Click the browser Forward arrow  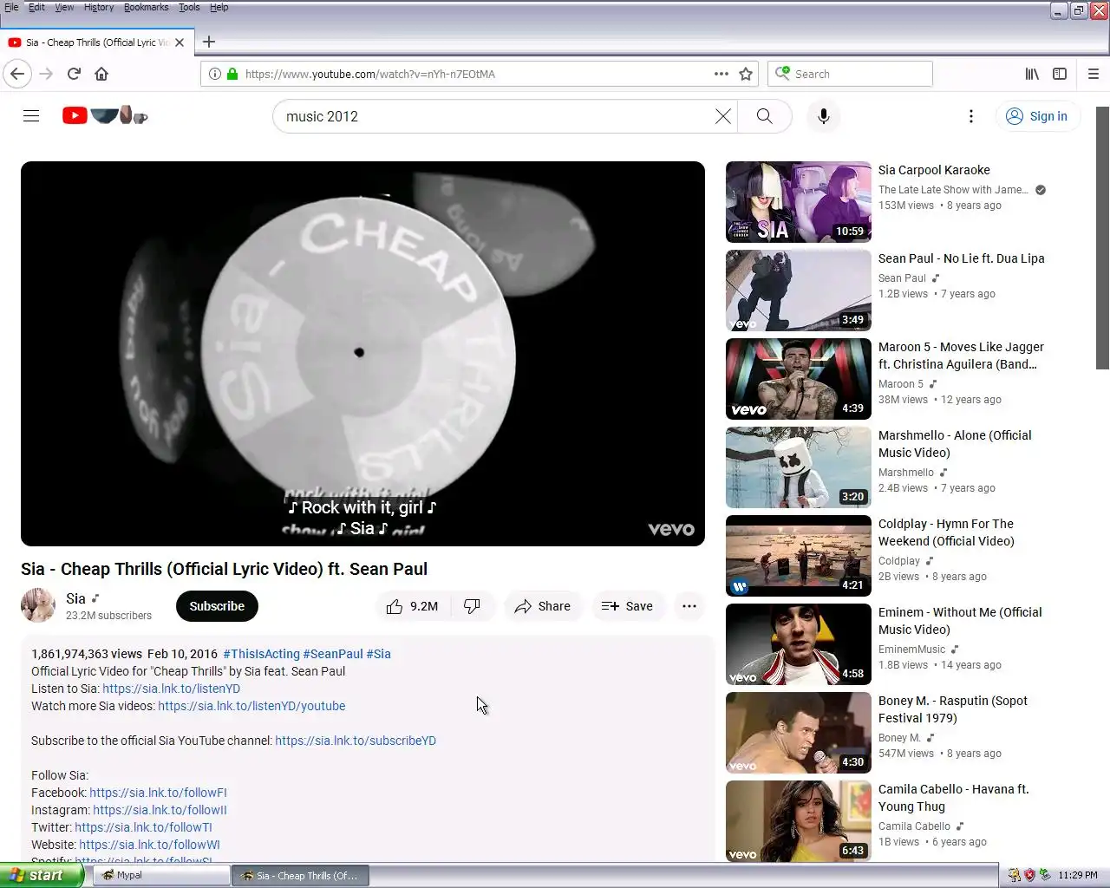tap(46, 74)
